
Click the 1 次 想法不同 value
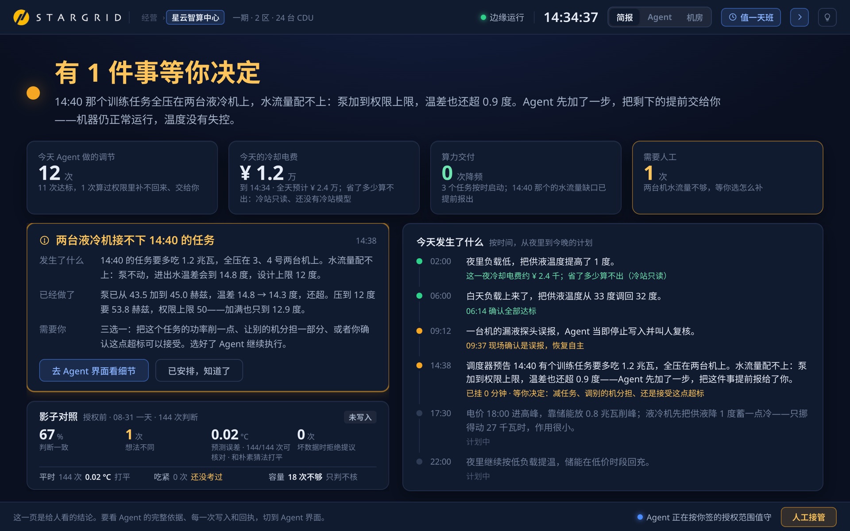click(134, 435)
